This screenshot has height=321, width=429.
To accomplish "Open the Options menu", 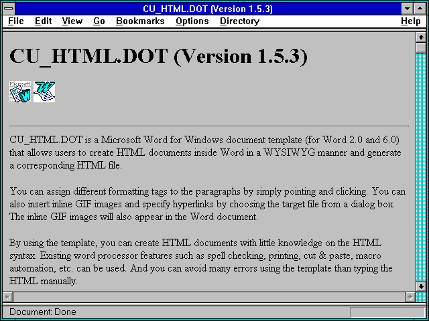I will (192, 21).
